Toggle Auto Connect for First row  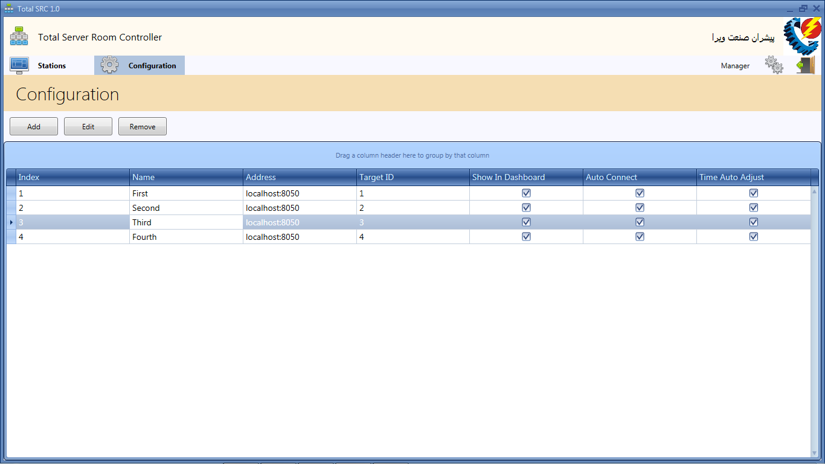(x=640, y=193)
